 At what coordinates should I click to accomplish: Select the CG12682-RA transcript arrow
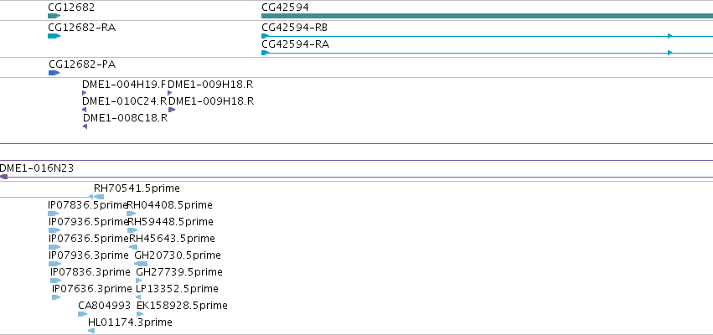[54, 36]
